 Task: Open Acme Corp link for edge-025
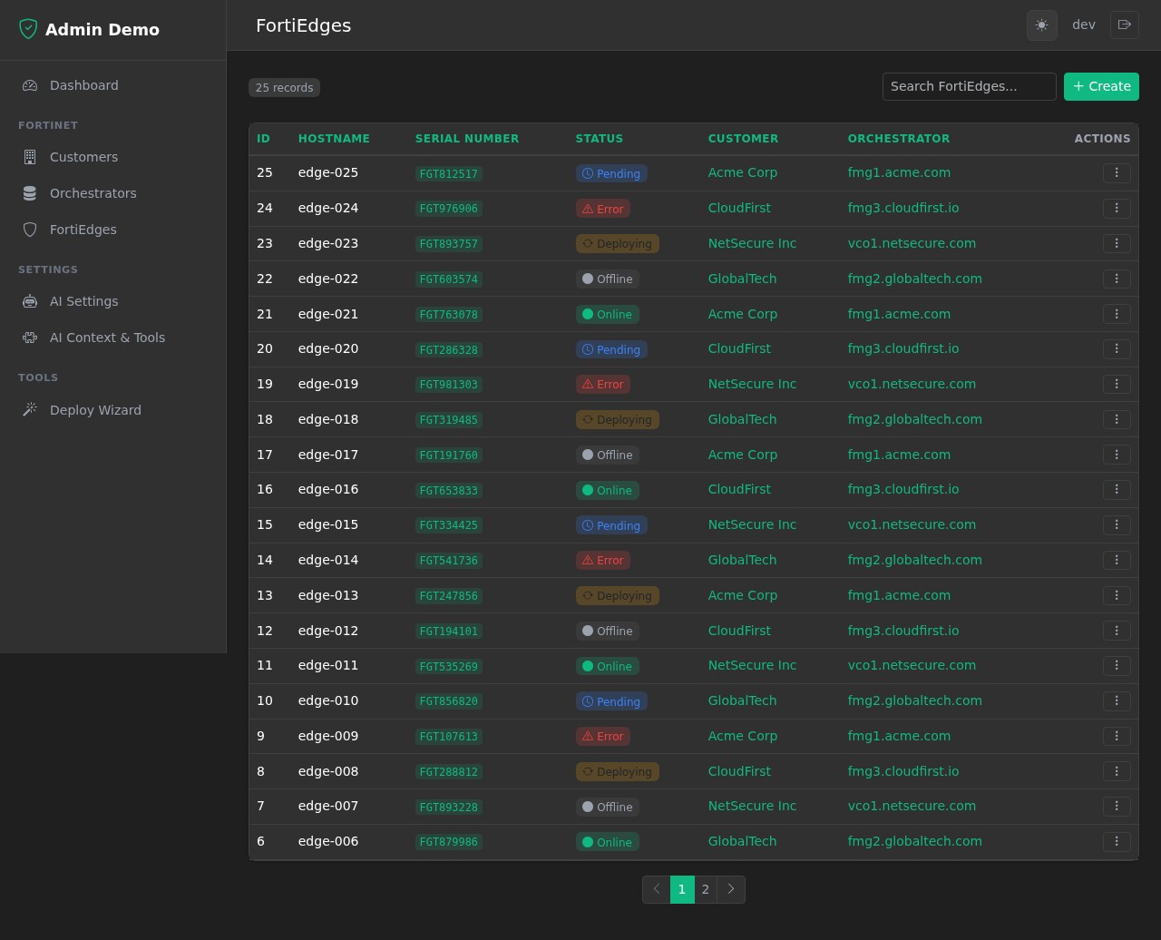[742, 172]
